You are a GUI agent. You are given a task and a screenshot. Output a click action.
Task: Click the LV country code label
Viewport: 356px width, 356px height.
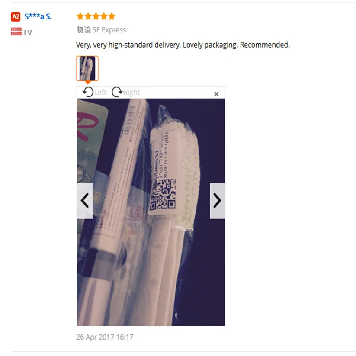point(28,33)
